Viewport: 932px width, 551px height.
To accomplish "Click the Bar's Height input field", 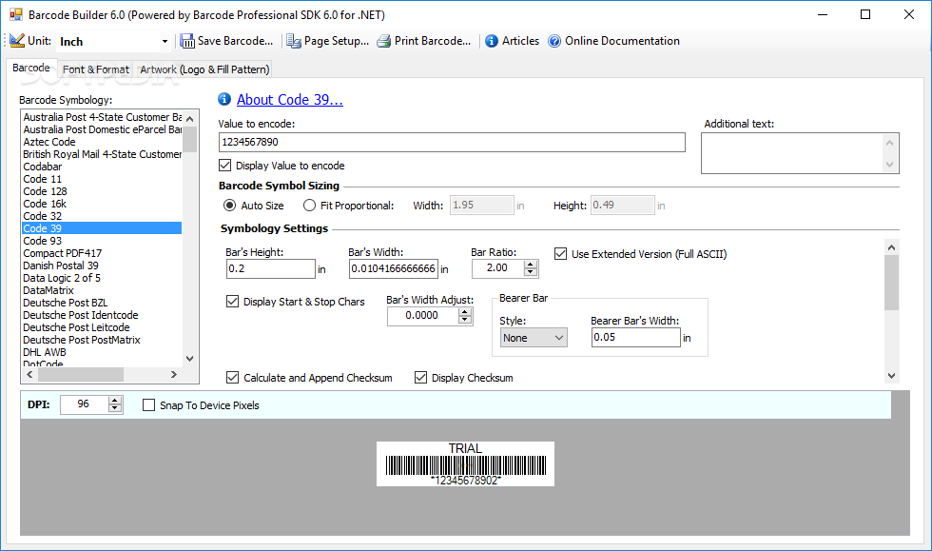I will coord(270,268).
